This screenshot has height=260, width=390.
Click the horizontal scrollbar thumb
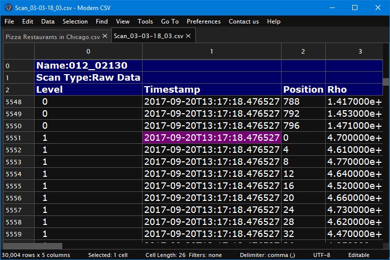tap(33, 246)
